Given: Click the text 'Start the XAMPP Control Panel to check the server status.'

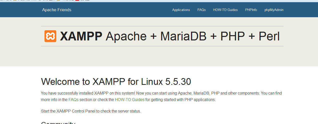Looking at the screenshot, I should pyautogui.click(x=91, y=111).
